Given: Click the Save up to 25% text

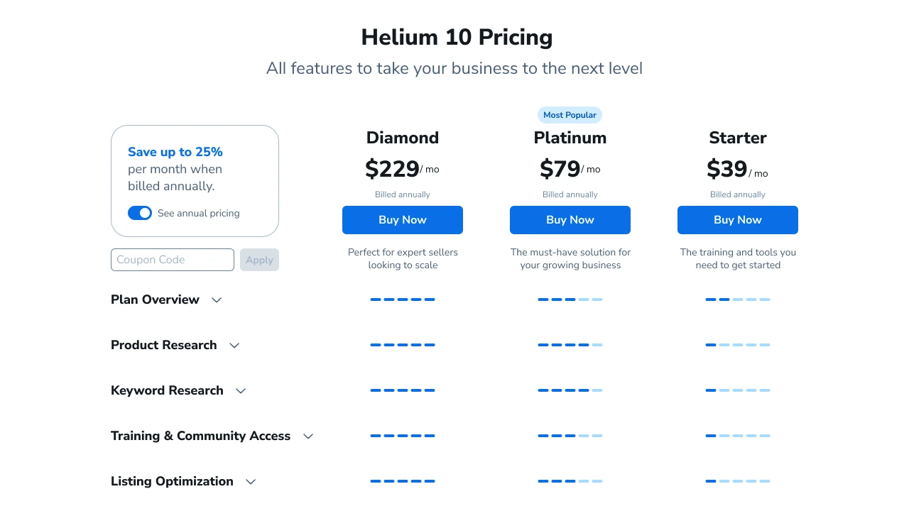Looking at the screenshot, I should point(175,152).
